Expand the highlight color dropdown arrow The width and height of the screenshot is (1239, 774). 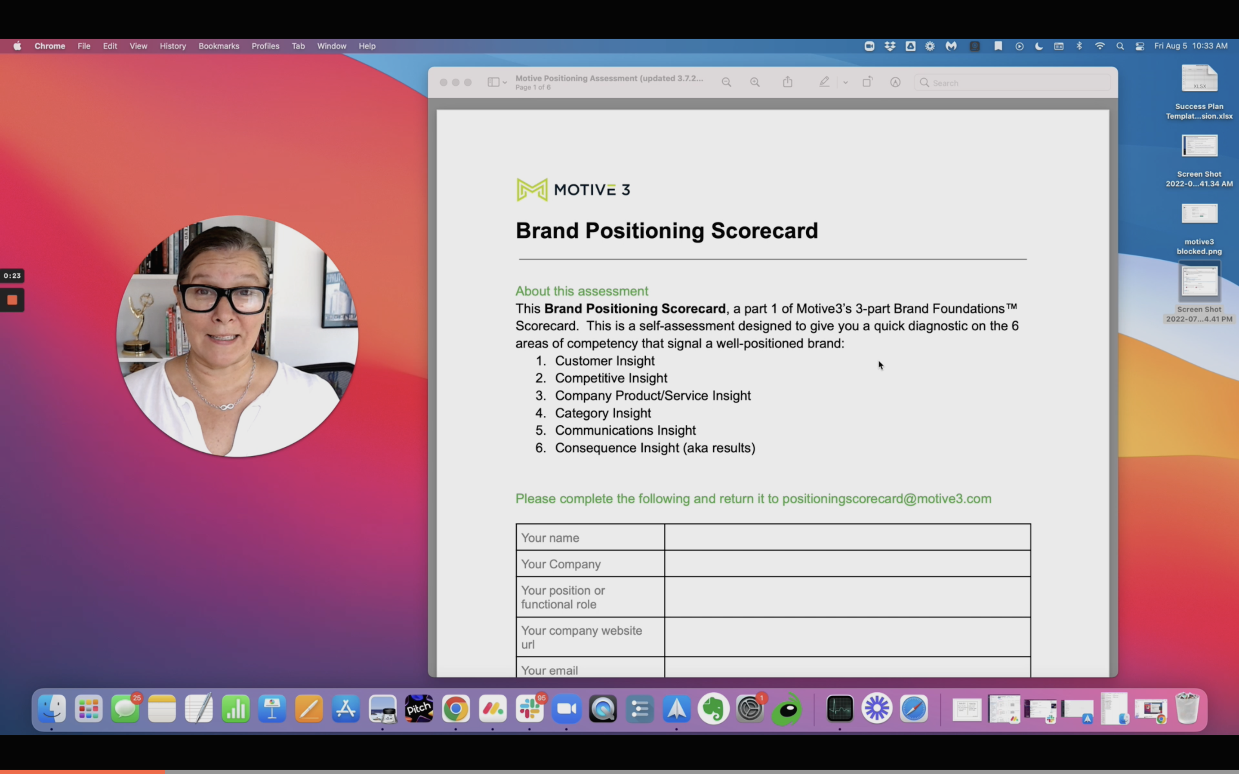[x=845, y=83]
